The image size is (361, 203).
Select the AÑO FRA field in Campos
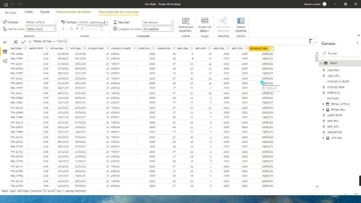point(333,70)
